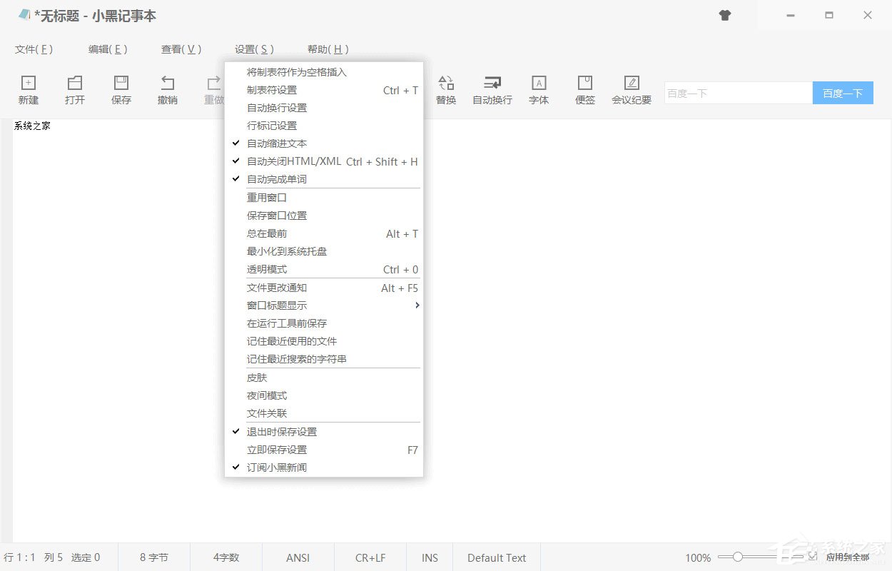This screenshot has height=571, width=892.
Task: Open a file using the 打开 icon
Action: (x=74, y=89)
